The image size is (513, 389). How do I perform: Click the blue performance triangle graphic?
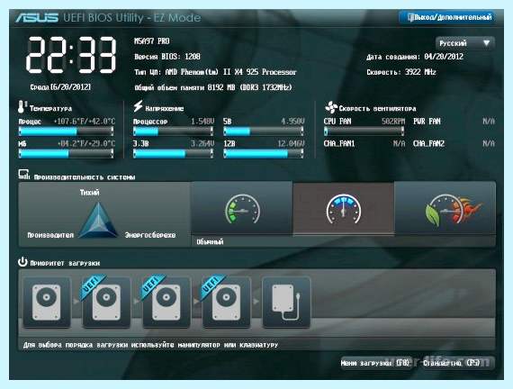point(98,220)
